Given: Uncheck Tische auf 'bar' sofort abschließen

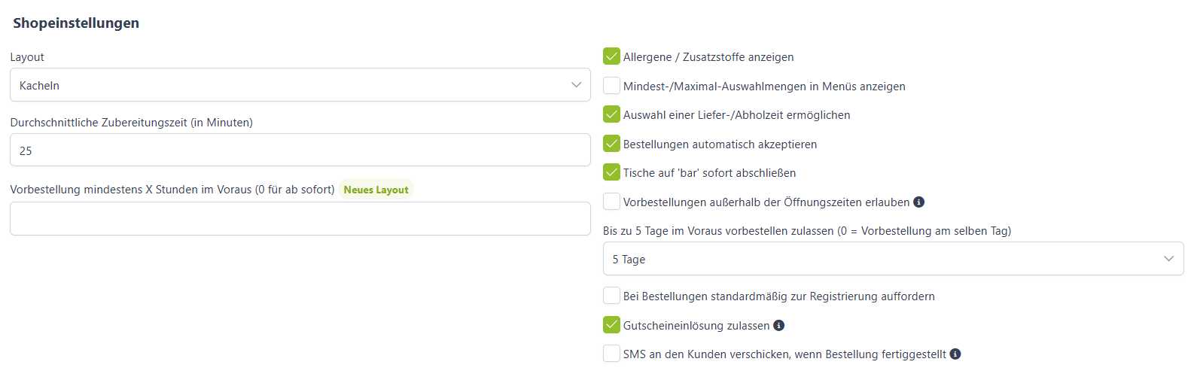Looking at the screenshot, I should click(x=611, y=172).
